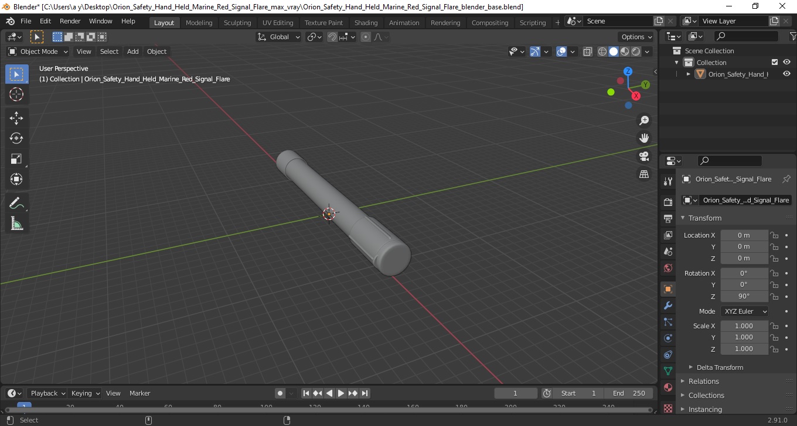797x426 pixels.
Task: Select the Annotate tool
Action: pyautogui.click(x=16, y=203)
